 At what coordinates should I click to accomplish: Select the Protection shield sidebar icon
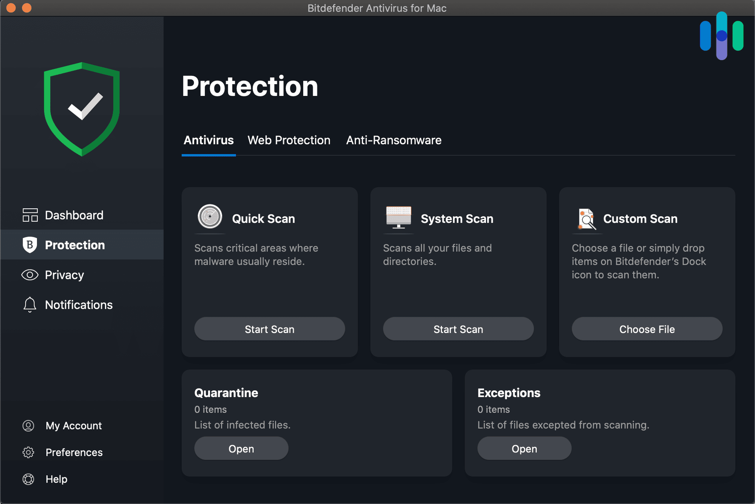click(28, 245)
